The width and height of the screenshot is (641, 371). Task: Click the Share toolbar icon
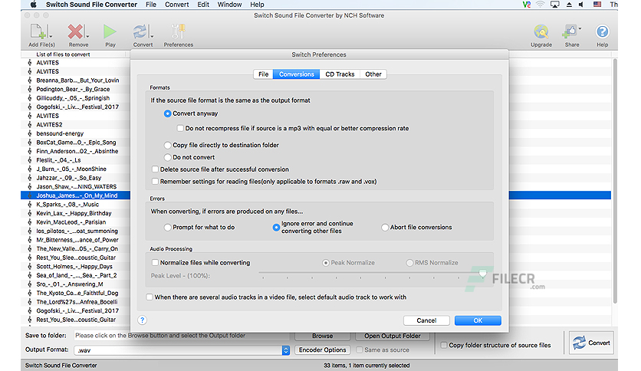coord(570,31)
